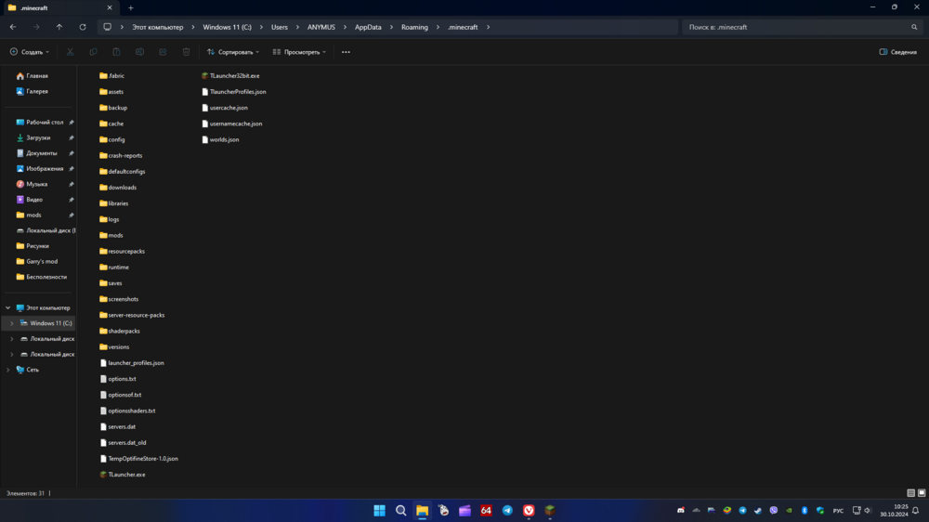Click the Minecraft block icon on taskbar
Image resolution: width=929 pixels, height=522 pixels.
pyautogui.click(x=550, y=510)
